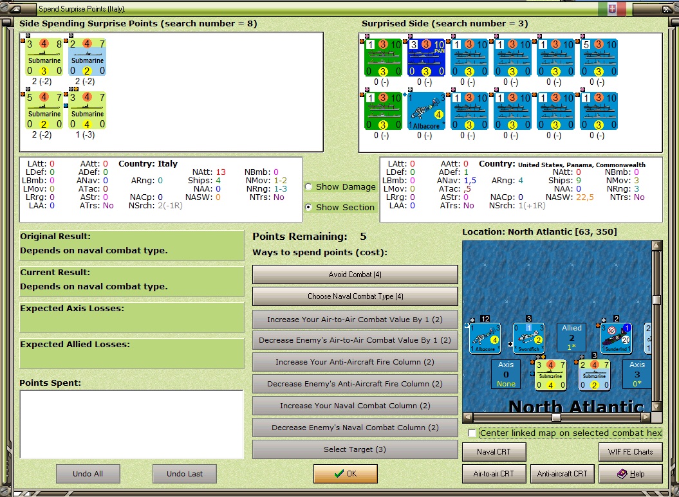Click map vertical scrollbar up arrow
Image resolution: width=679 pixels, height=497 pixels.
(x=656, y=246)
